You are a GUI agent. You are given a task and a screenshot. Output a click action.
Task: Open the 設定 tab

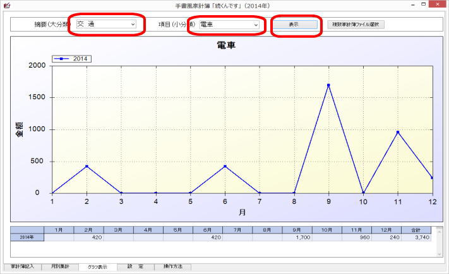point(135,267)
